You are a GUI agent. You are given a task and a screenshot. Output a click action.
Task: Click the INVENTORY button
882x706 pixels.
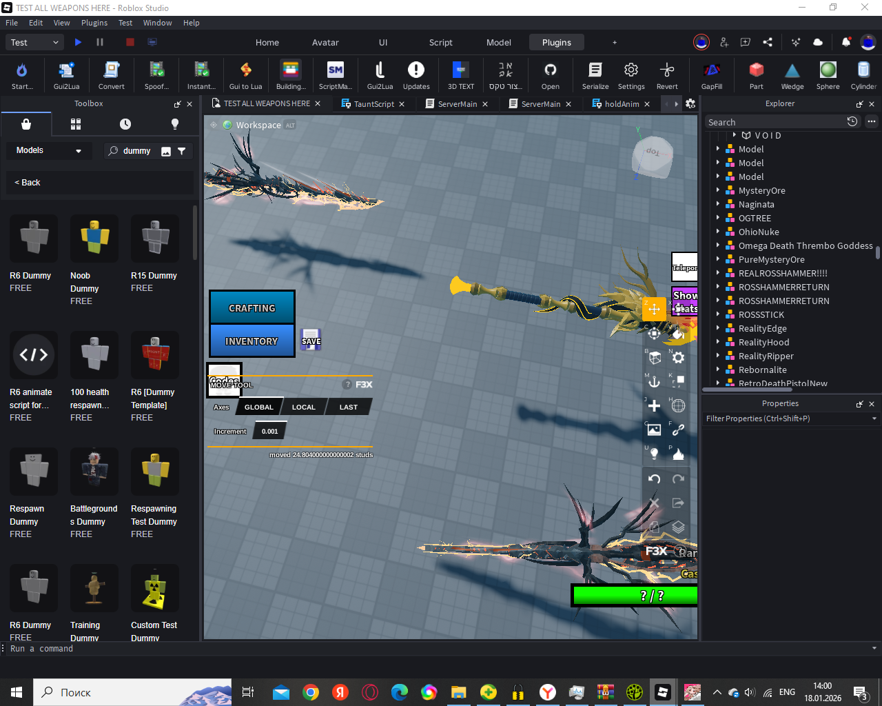(x=252, y=341)
